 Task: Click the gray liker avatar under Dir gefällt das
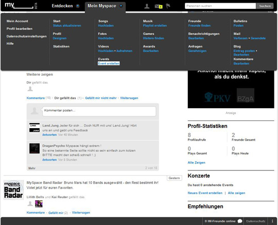(x=30, y=89)
